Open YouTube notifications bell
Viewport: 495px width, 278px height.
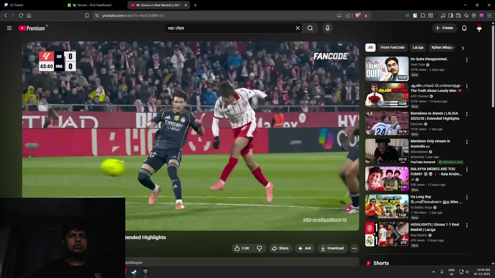click(x=464, y=28)
